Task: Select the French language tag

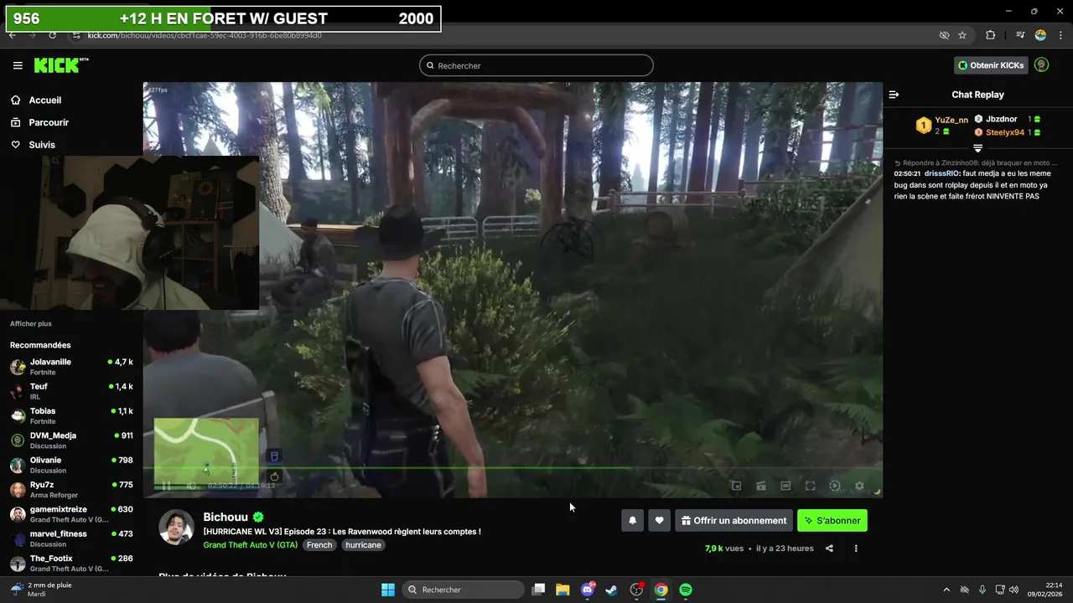Action: (319, 544)
